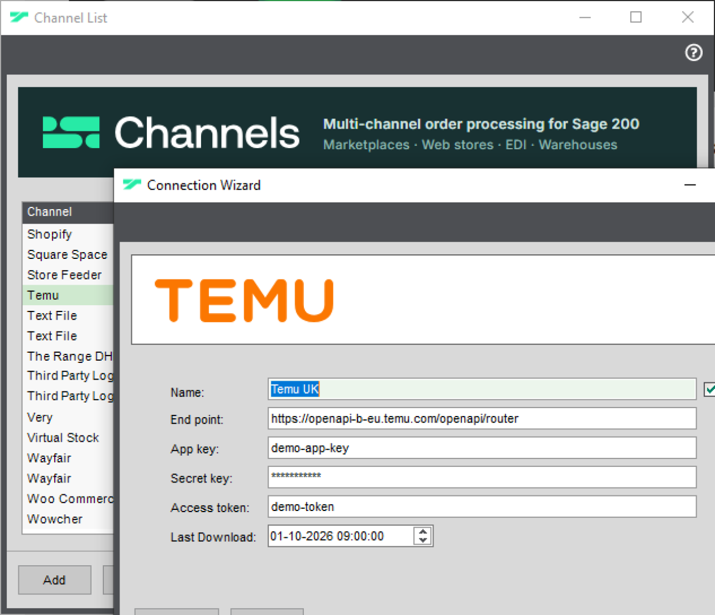Select the highlighted Temu channel row
This screenshot has height=615, width=715.
[x=68, y=295]
